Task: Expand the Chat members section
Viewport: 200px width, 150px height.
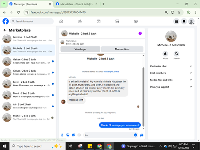Action: click(x=171, y=73)
